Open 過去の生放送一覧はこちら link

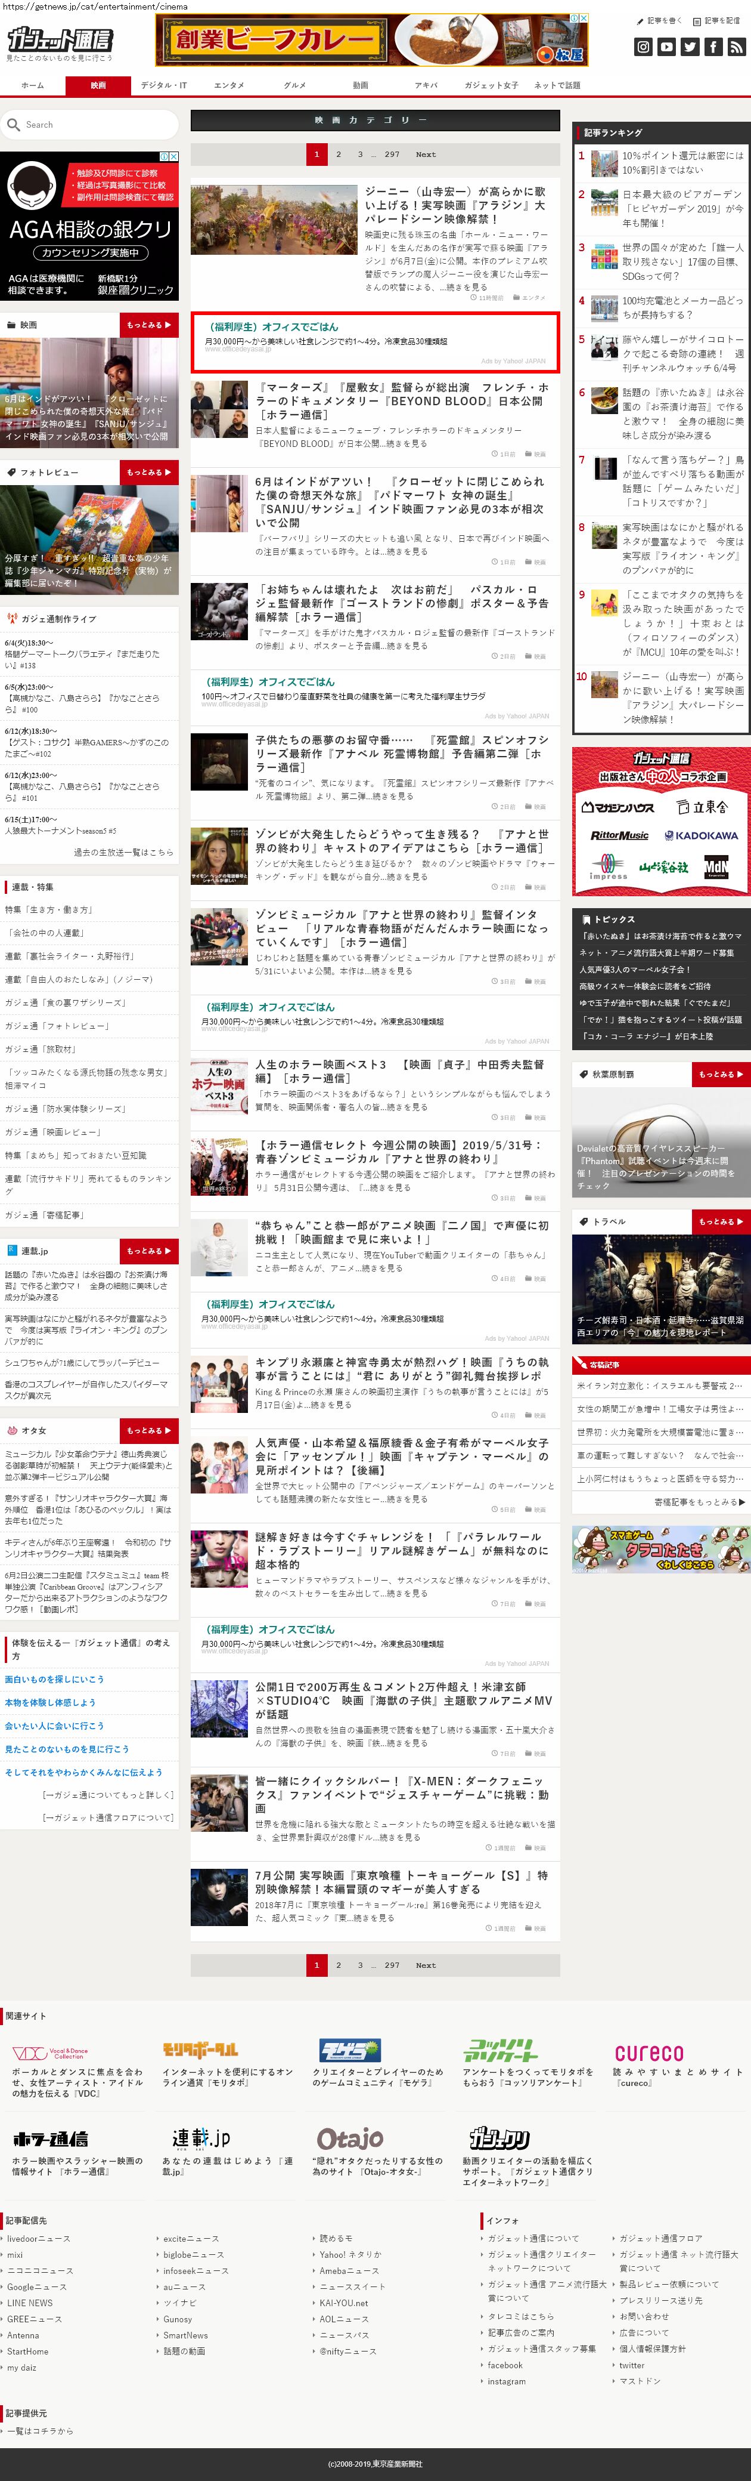123,853
